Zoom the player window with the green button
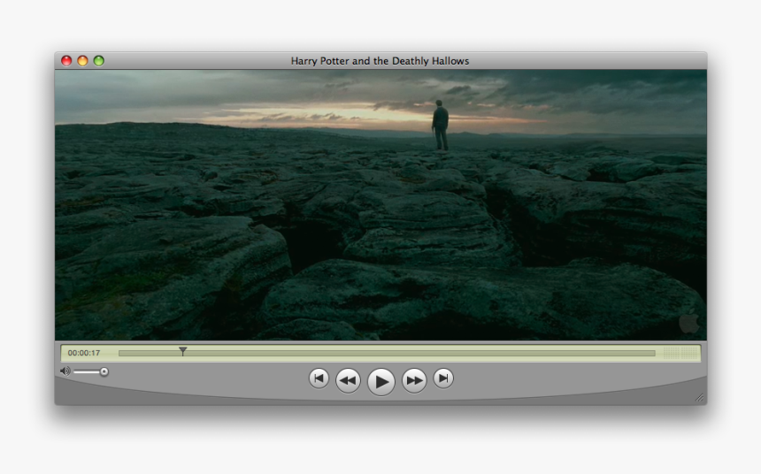This screenshot has width=761, height=474. [x=98, y=61]
